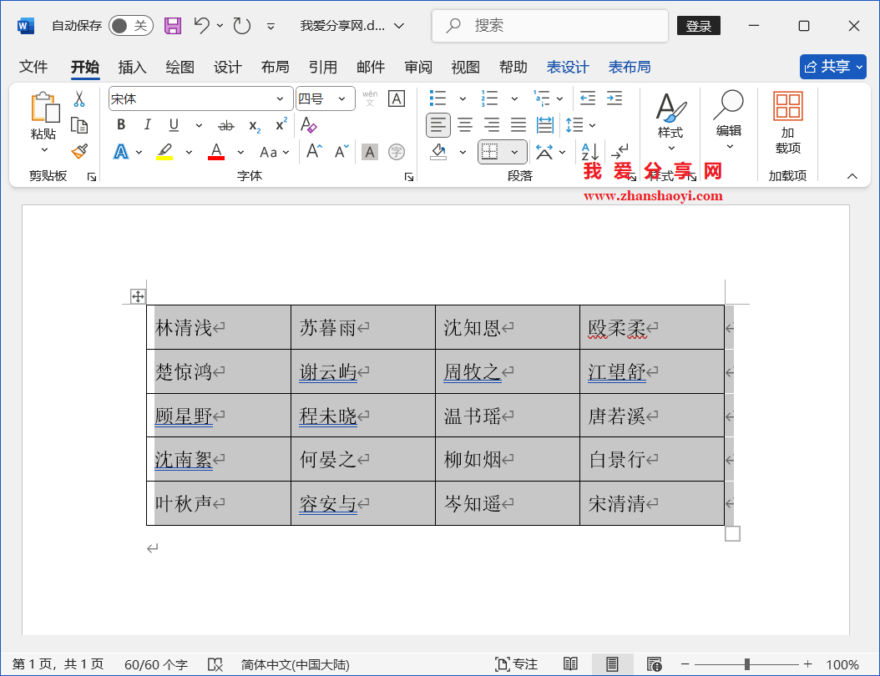The width and height of the screenshot is (880, 676).
Task: Open the 表设计 Table Design tab
Action: pyautogui.click(x=568, y=68)
